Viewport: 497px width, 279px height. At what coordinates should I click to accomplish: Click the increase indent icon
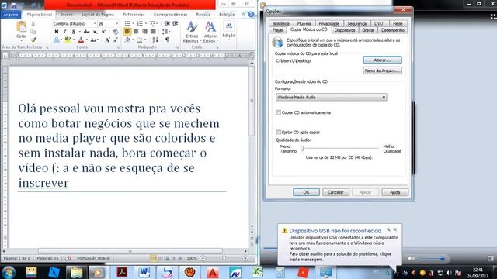pyautogui.click(x=176, y=24)
